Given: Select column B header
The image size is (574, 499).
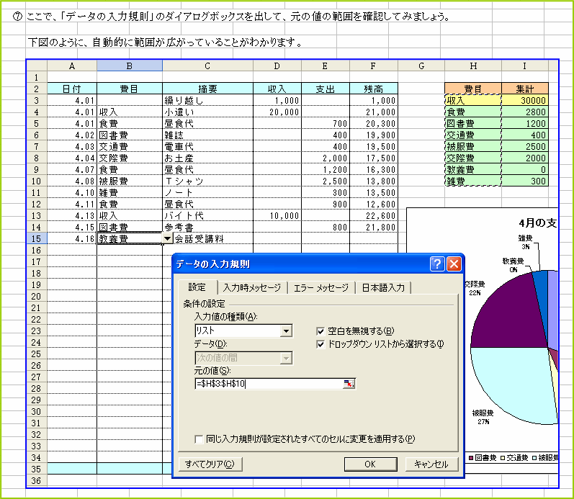Looking at the screenshot, I should [x=130, y=66].
